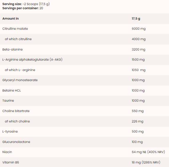
Task: Click the 3200 mg amount
Action: (x=139, y=49)
